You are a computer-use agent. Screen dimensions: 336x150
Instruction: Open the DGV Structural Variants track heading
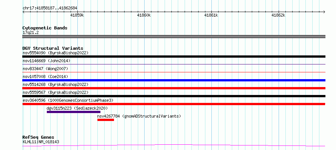[53, 48]
